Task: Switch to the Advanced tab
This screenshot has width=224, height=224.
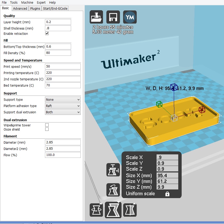Action: 20,8
